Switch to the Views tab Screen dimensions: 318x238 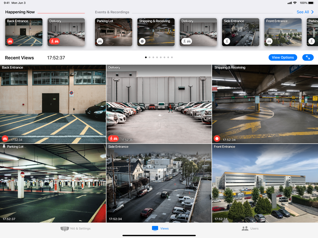tap(160, 228)
